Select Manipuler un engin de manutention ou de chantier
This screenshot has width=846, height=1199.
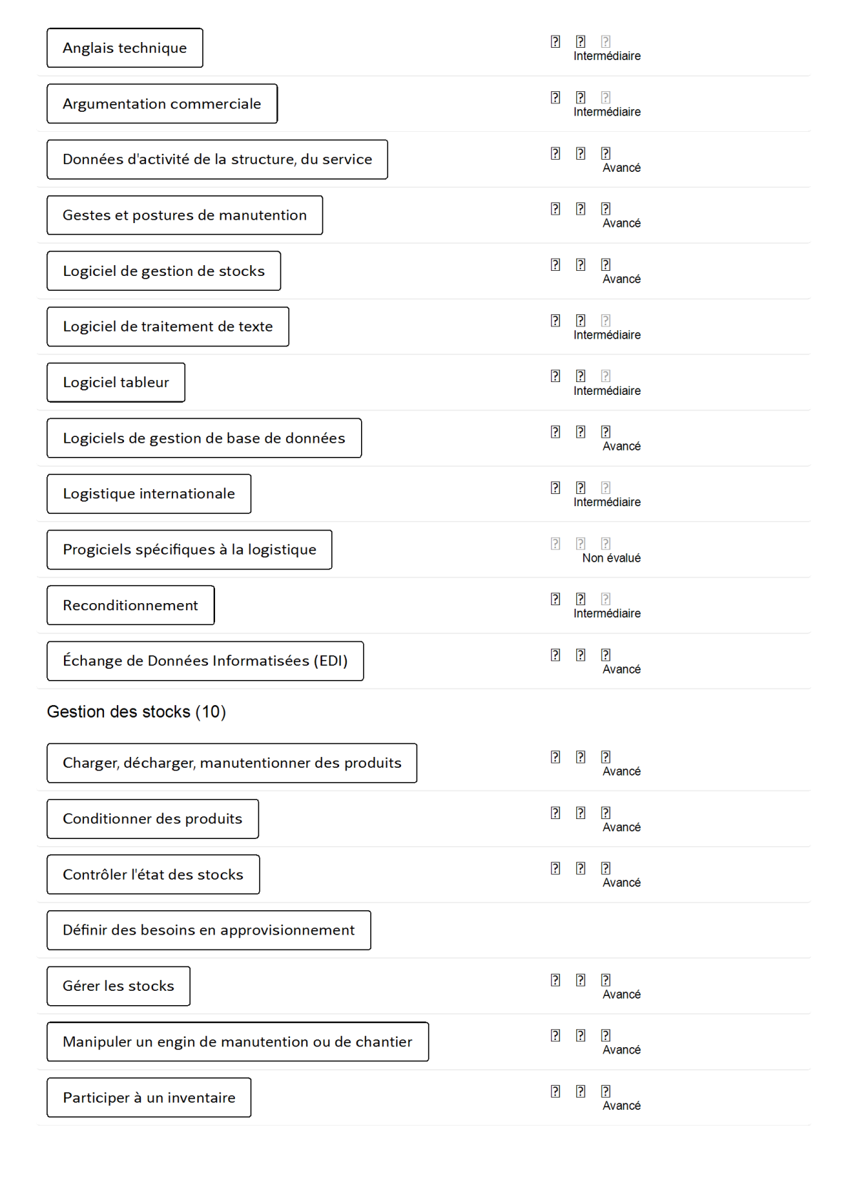(x=237, y=1041)
